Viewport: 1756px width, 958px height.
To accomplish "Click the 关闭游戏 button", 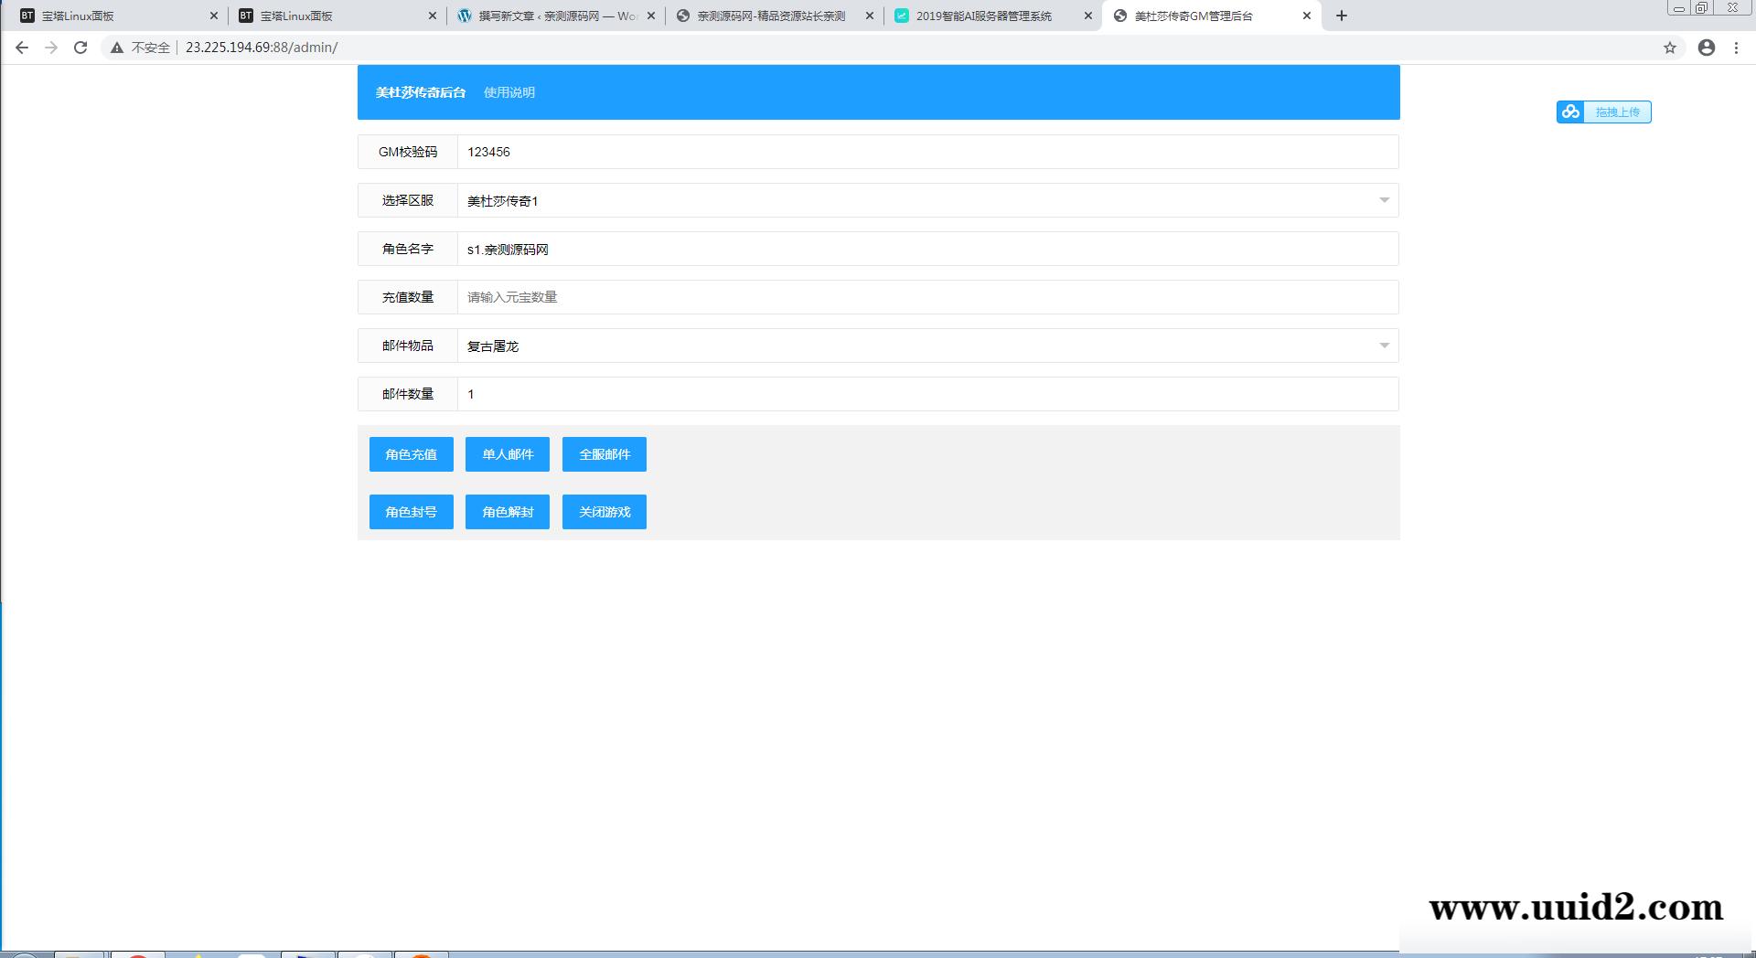I will click(x=604, y=512).
